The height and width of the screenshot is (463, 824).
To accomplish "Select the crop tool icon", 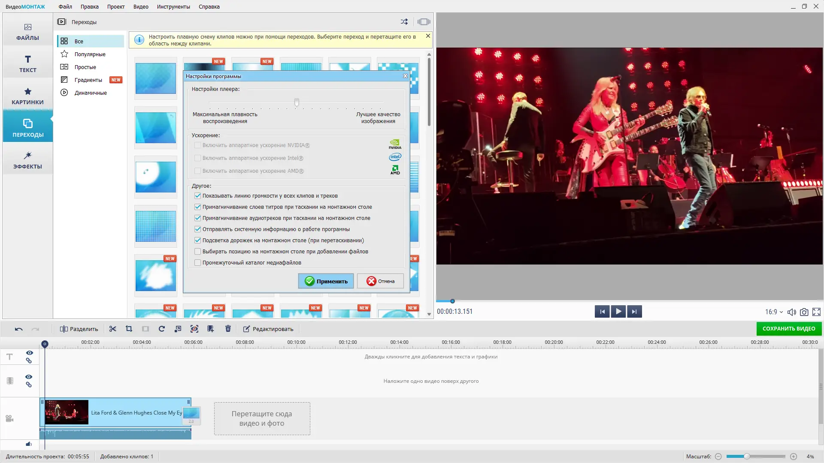I will pyautogui.click(x=129, y=329).
